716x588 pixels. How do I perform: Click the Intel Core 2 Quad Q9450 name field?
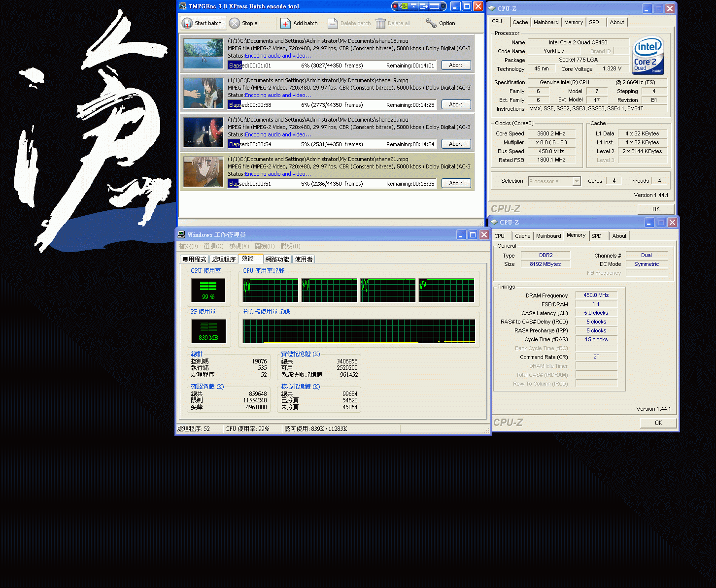578,42
